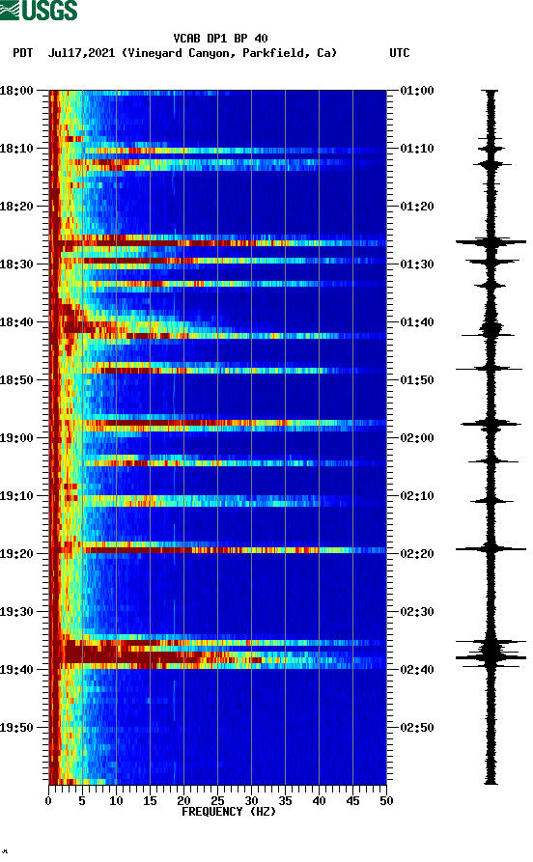Image resolution: width=533 pixels, height=862 pixels.
Task: Click the 20 Hz frequency axis label
Action: tap(183, 801)
